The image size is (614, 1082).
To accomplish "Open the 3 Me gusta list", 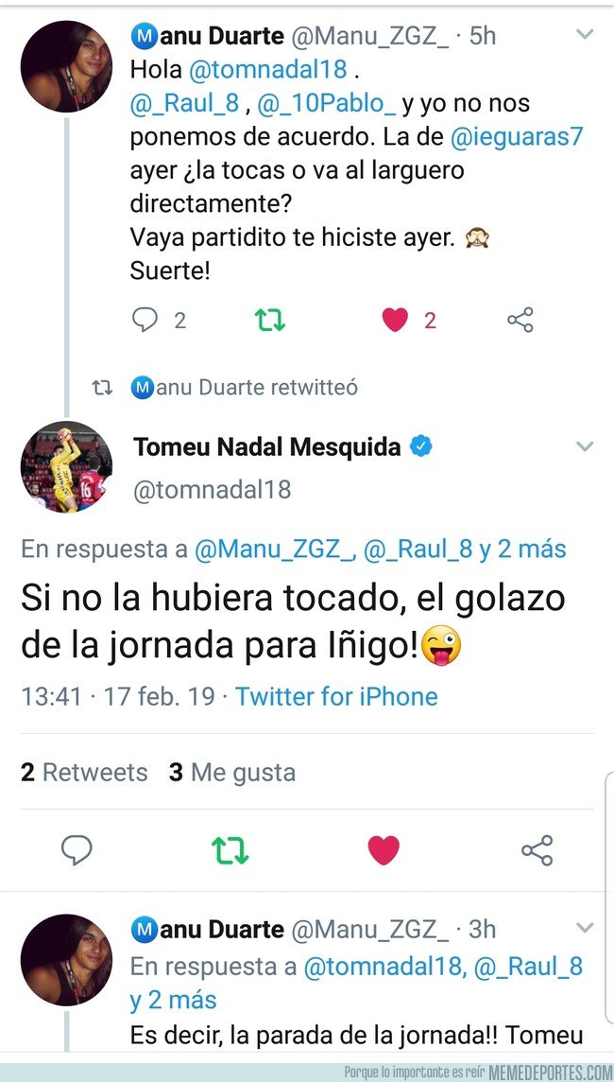I will point(232,772).
